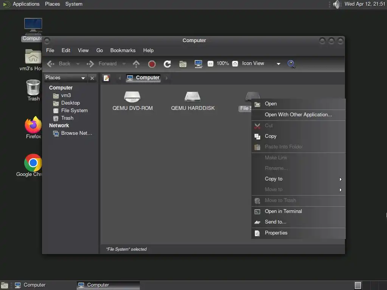This screenshot has height=290, width=387.
Task: Open the Home folder toolbar icon
Action: (x=183, y=64)
